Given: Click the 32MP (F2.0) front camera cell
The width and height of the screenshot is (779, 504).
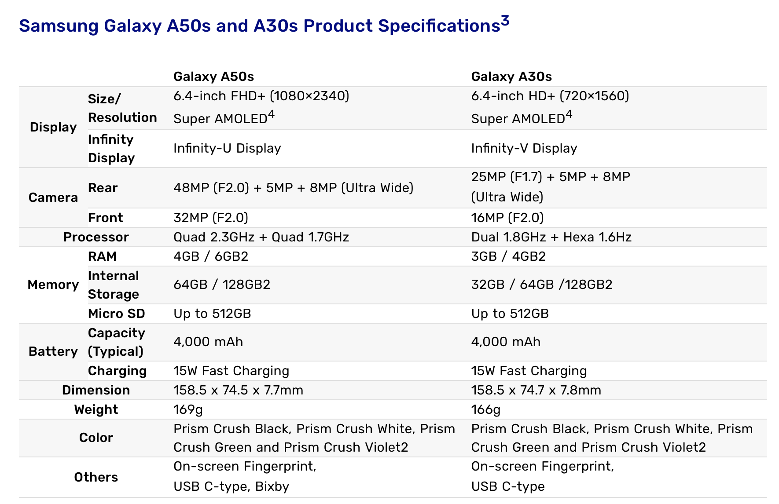Looking at the screenshot, I should coord(211,218).
